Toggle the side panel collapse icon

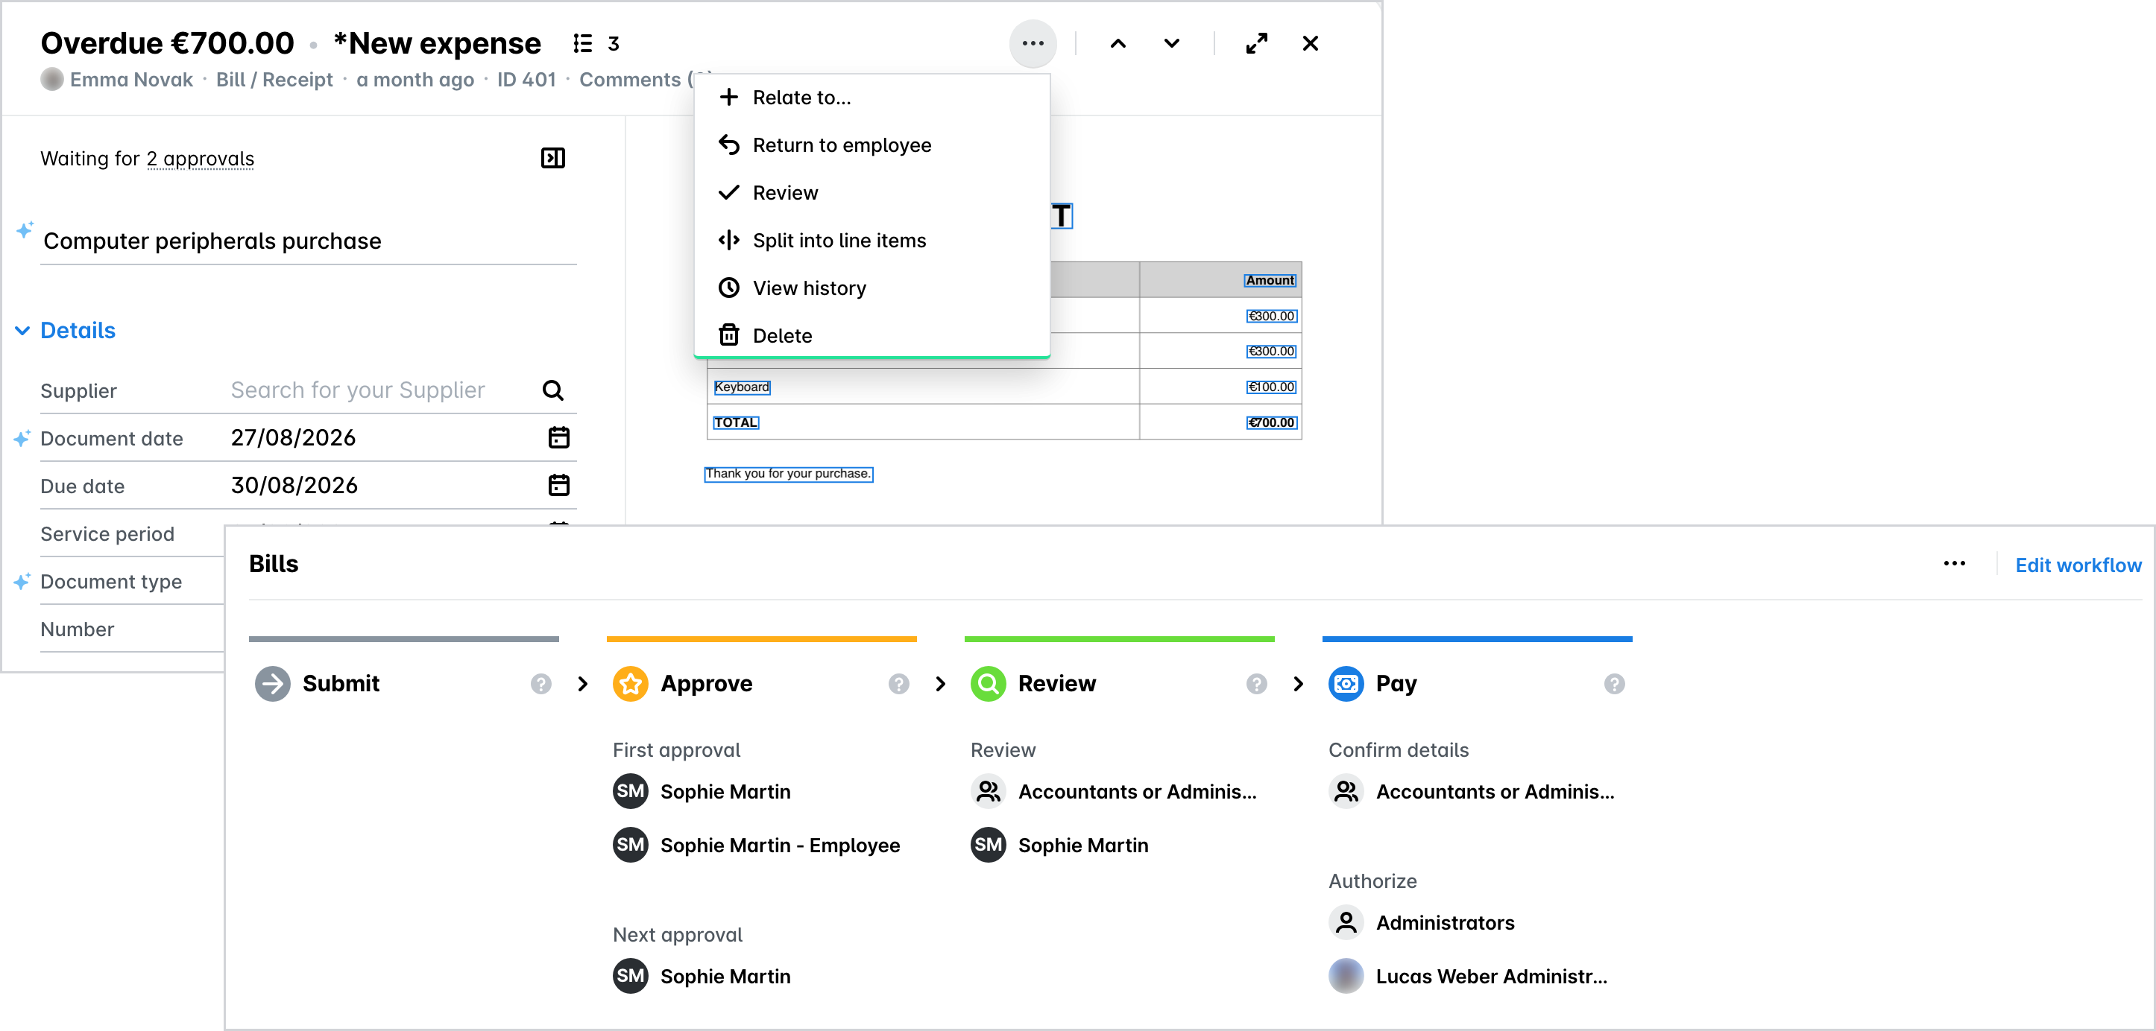click(553, 158)
